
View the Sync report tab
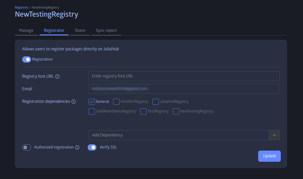[106, 31]
